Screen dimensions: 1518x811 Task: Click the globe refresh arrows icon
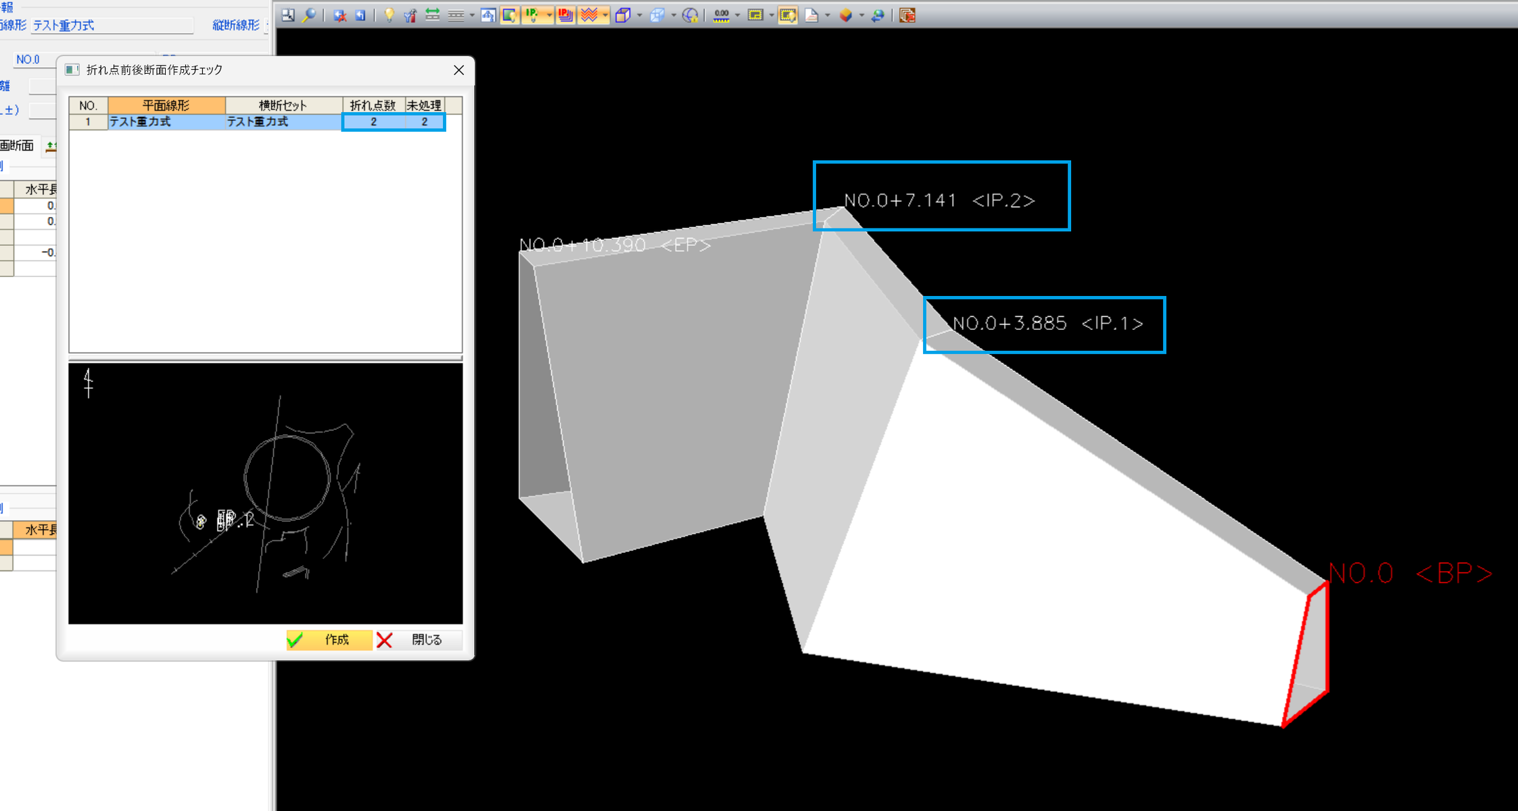[878, 15]
